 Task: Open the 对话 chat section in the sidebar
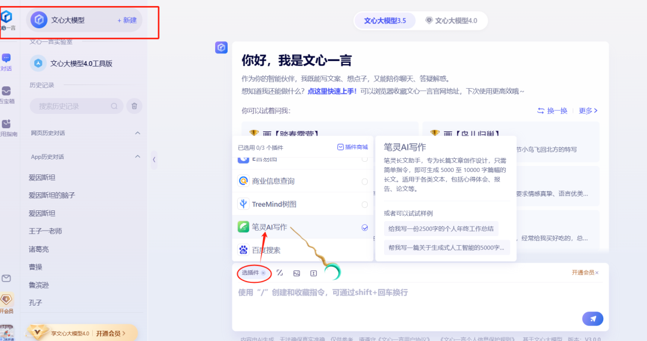point(6,62)
